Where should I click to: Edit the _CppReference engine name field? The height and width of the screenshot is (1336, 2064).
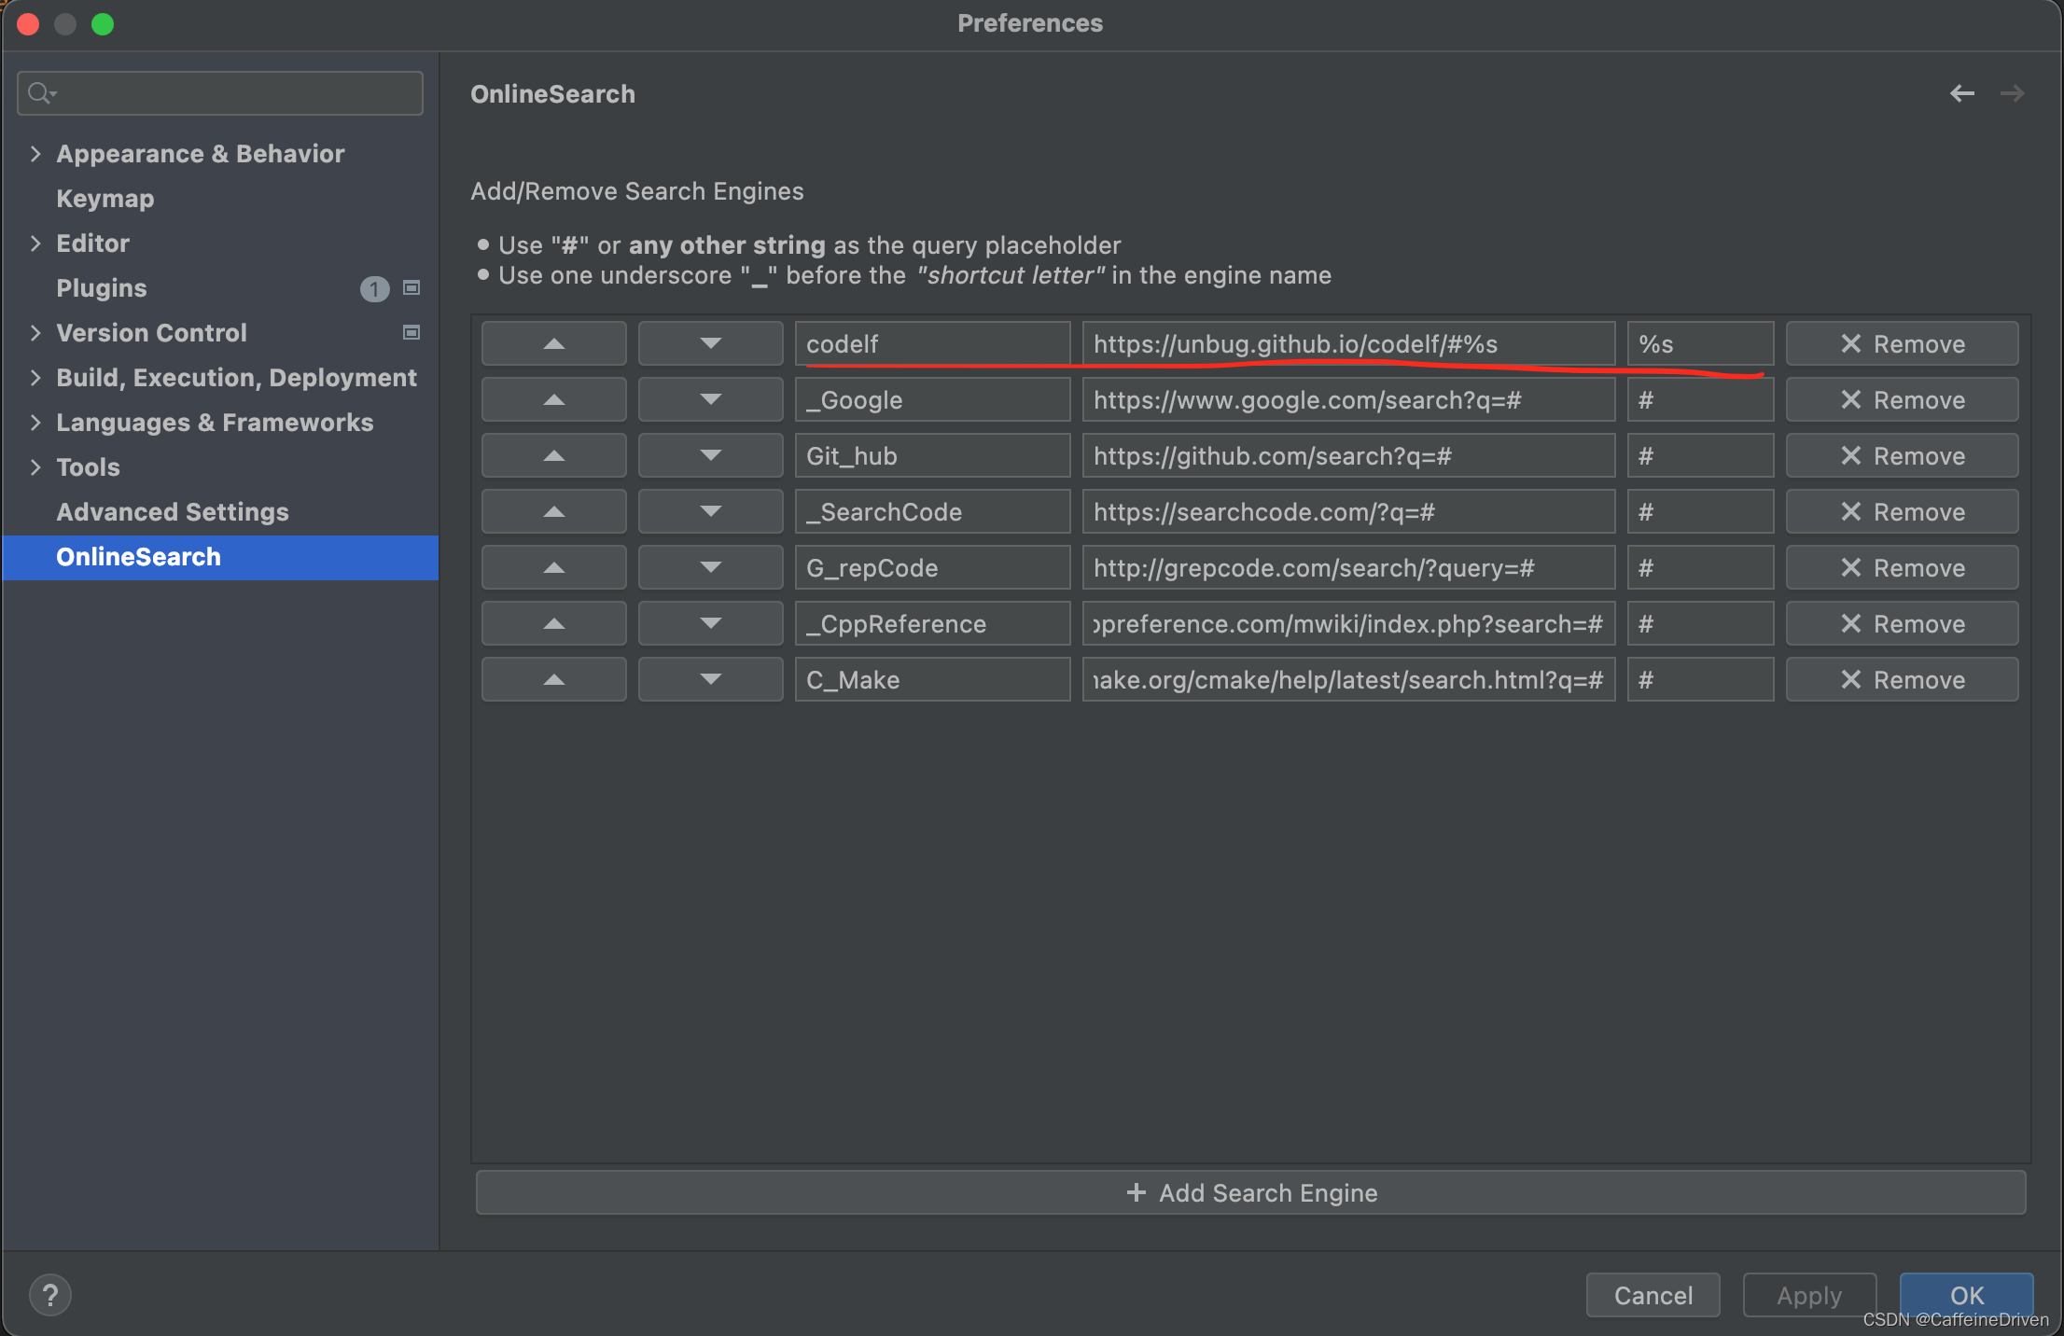click(932, 623)
